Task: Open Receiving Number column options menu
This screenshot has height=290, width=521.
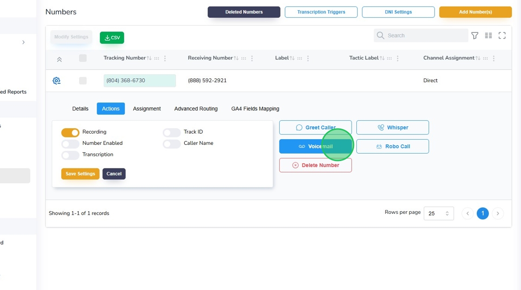Action: [252, 58]
